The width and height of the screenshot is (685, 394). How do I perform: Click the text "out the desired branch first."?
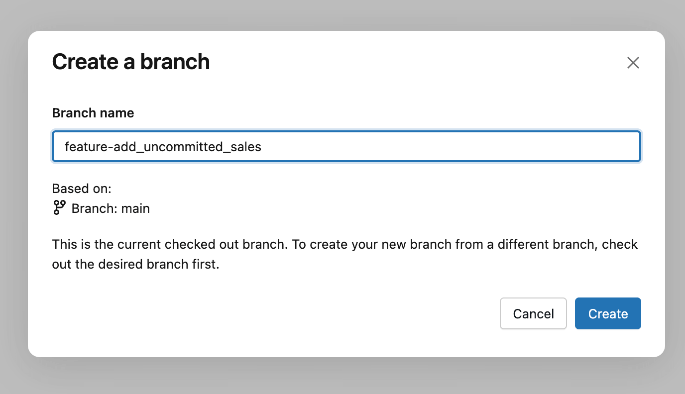coord(135,264)
